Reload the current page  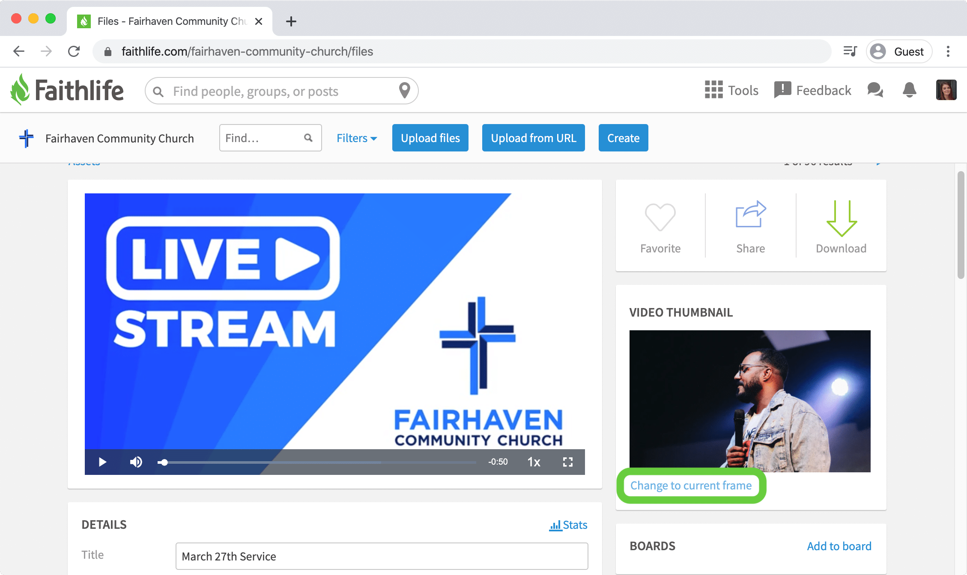(x=74, y=51)
